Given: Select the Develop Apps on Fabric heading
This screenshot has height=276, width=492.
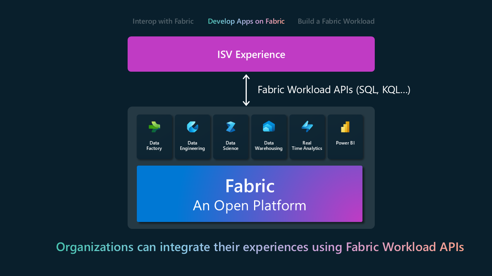Looking at the screenshot, I should click(246, 21).
